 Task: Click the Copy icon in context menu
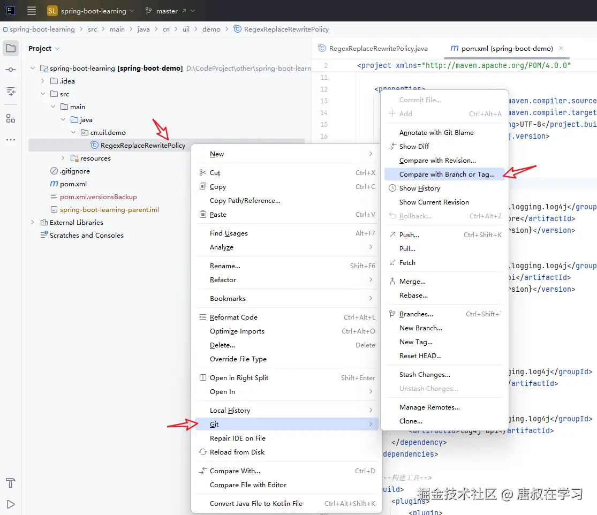tap(203, 186)
